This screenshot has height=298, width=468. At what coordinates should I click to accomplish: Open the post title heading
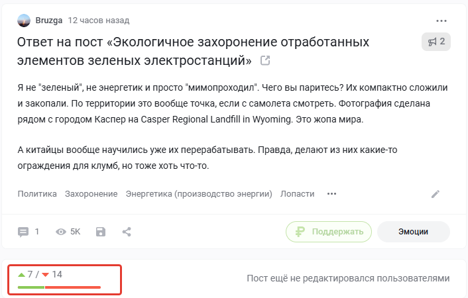pyautogui.click(x=192, y=52)
